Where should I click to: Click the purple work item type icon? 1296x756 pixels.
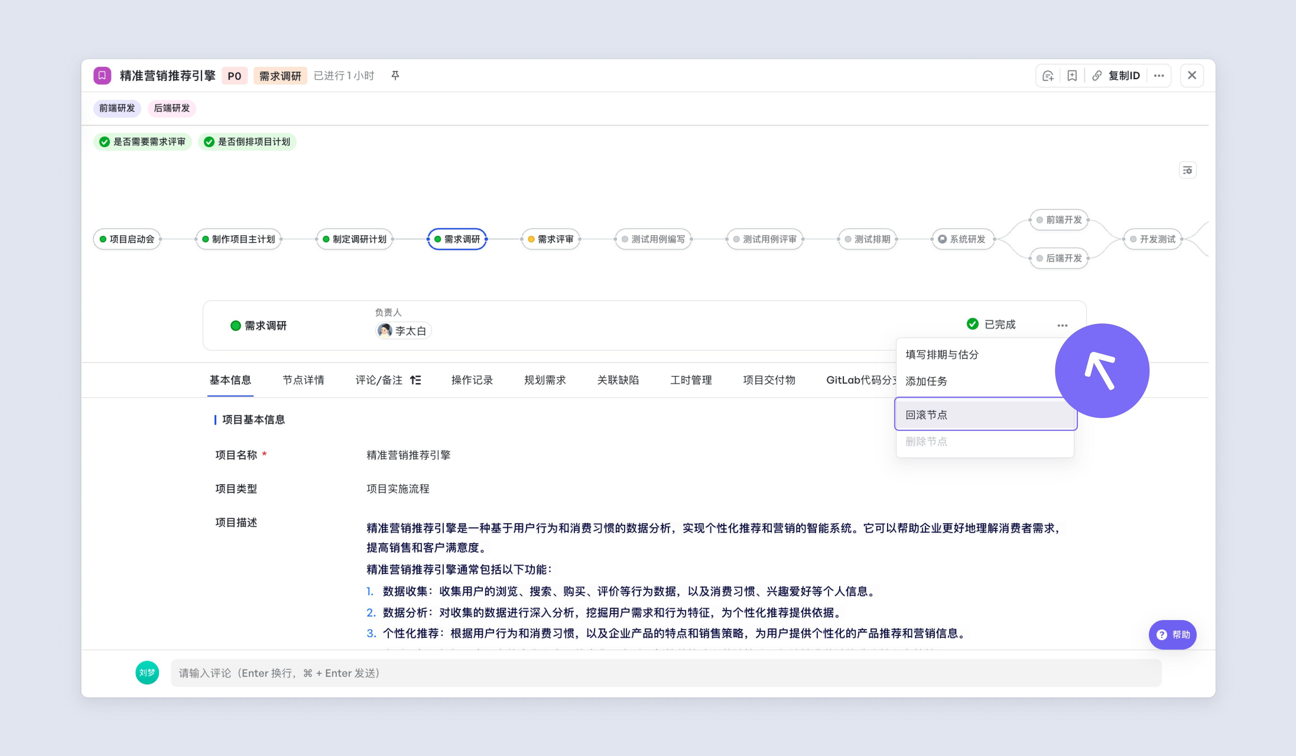(102, 76)
